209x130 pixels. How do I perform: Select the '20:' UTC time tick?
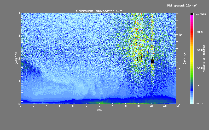click(152, 106)
